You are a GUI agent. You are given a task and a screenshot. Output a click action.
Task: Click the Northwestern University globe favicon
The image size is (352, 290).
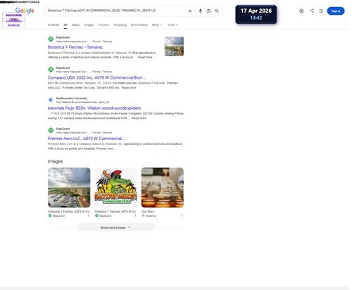[51, 100]
